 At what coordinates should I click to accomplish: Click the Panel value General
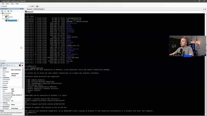(x=14, y=76)
